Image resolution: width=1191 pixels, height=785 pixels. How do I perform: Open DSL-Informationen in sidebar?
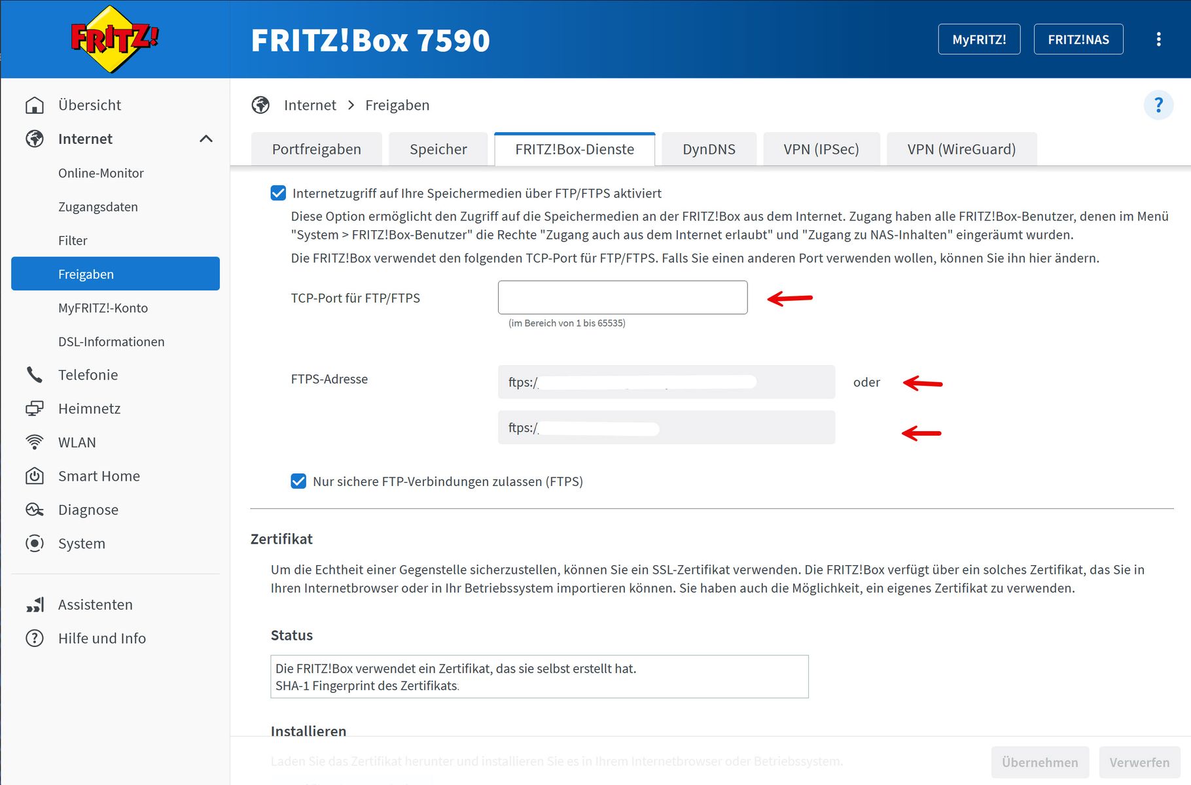(111, 341)
